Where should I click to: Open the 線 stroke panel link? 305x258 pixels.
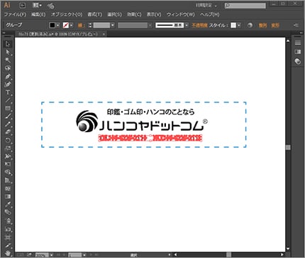[x=81, y=26]
